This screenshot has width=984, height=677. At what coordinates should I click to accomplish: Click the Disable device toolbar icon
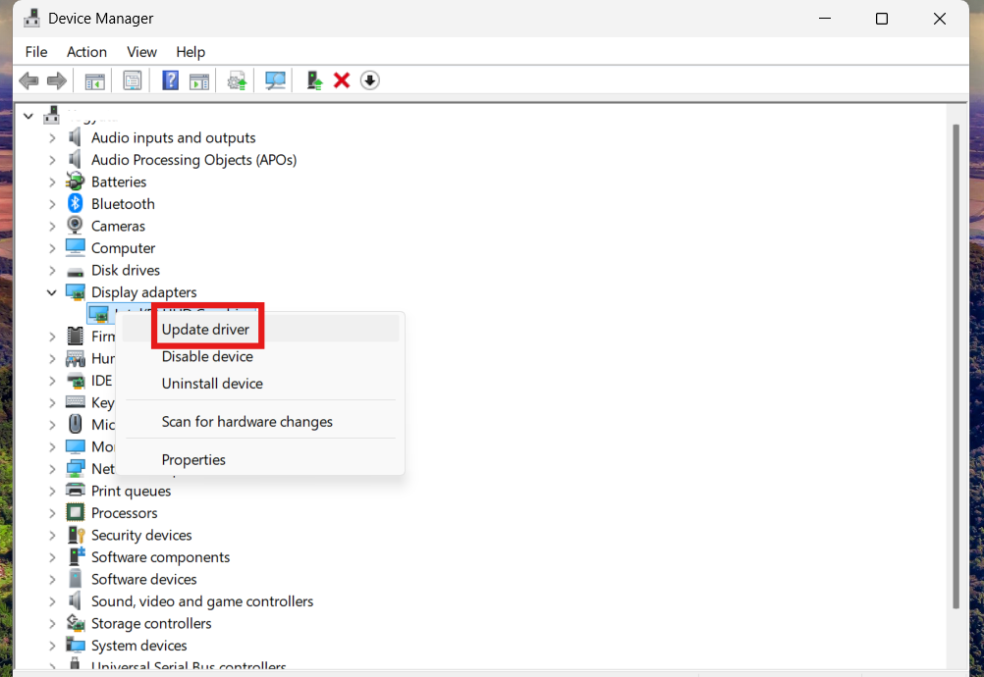coord(369,80)
